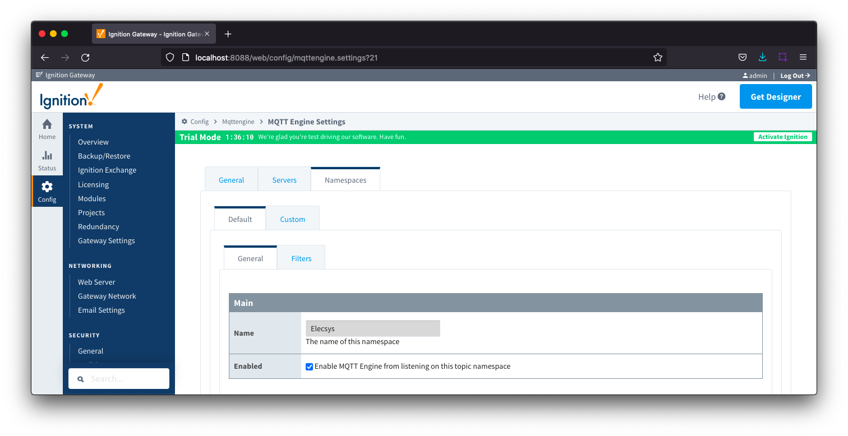Go to Redundancy settings
The height and width of the screenshot is (436, 848).
coord(99,226)
